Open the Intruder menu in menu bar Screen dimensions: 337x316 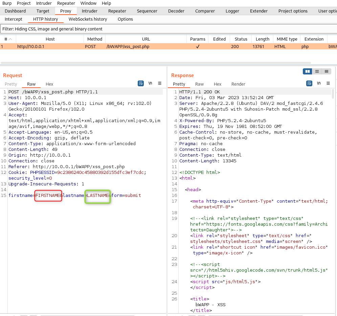point(44,3)
